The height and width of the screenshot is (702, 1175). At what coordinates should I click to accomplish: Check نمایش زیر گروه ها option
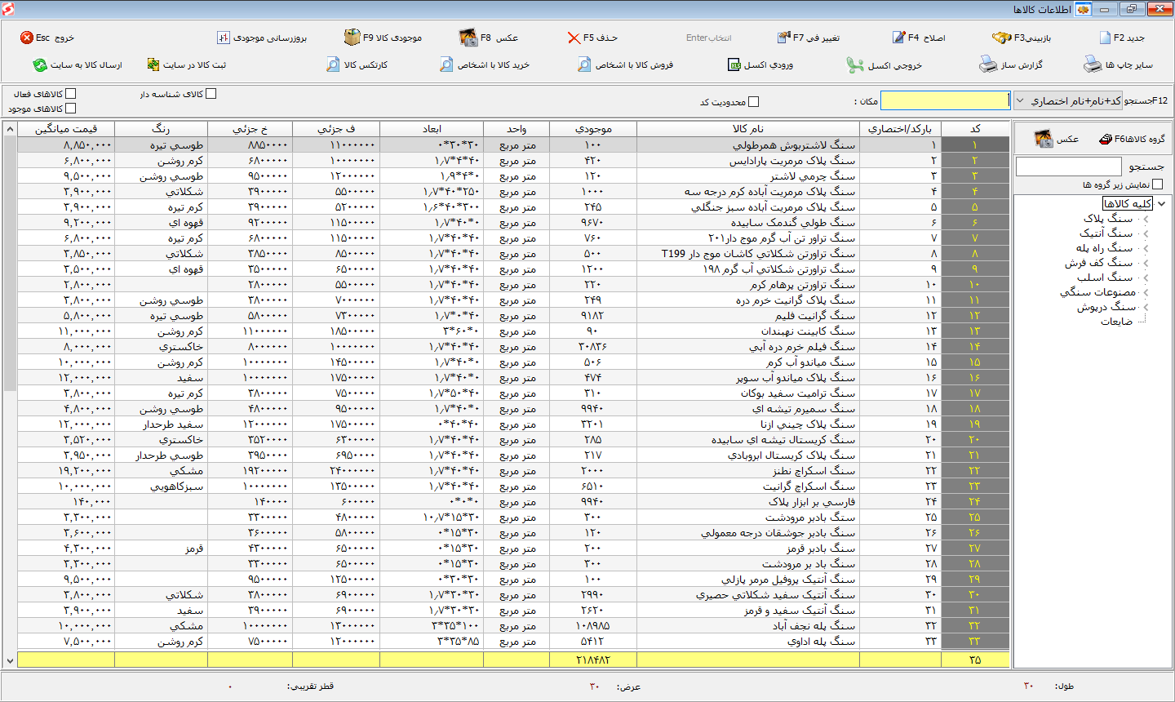[x=1157, y=184]
